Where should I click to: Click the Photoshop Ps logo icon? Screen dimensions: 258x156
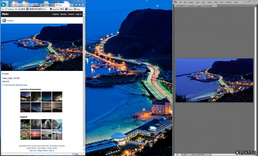point(175,2)
